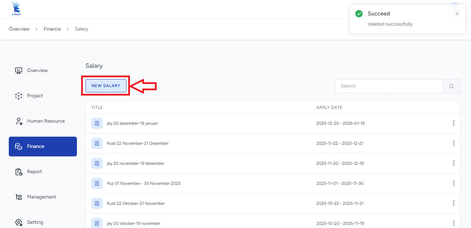Click the Human Resource sidebar icon
The image size is (471, 228).
(19, 121)
